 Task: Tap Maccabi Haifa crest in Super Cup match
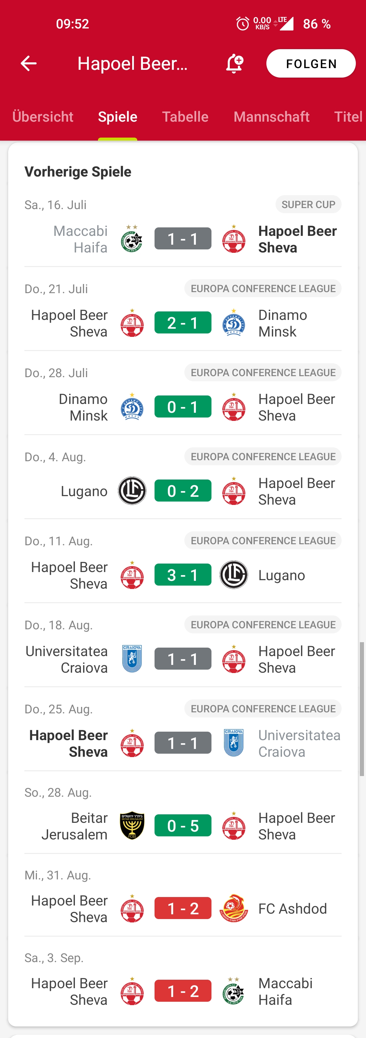[132, 239]
